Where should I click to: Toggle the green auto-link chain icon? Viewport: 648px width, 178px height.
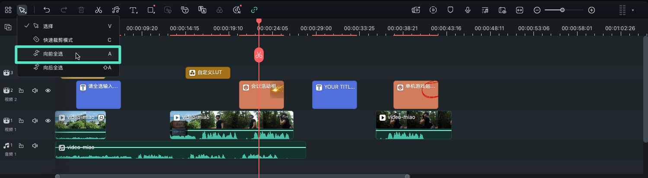click(x=254, y=10)
